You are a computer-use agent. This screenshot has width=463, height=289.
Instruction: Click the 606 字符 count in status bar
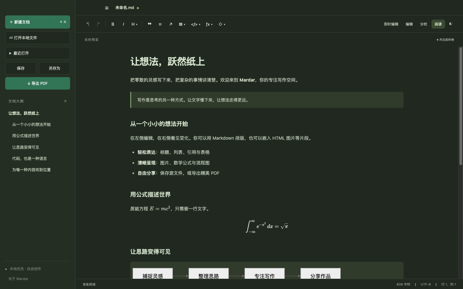tap(404, 285)
